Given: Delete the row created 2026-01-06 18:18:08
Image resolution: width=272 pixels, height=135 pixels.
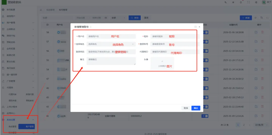Looking at the screenshot, I should tap(262, 32).
